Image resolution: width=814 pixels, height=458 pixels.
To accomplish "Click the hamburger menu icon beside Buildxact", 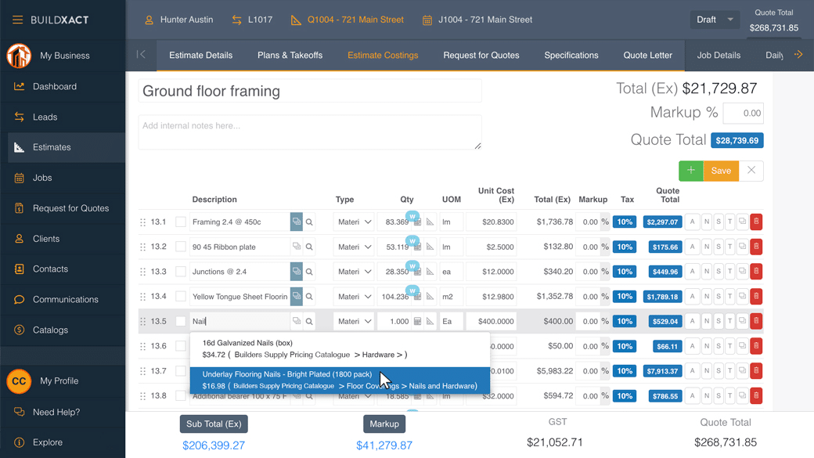I will 17,20.
